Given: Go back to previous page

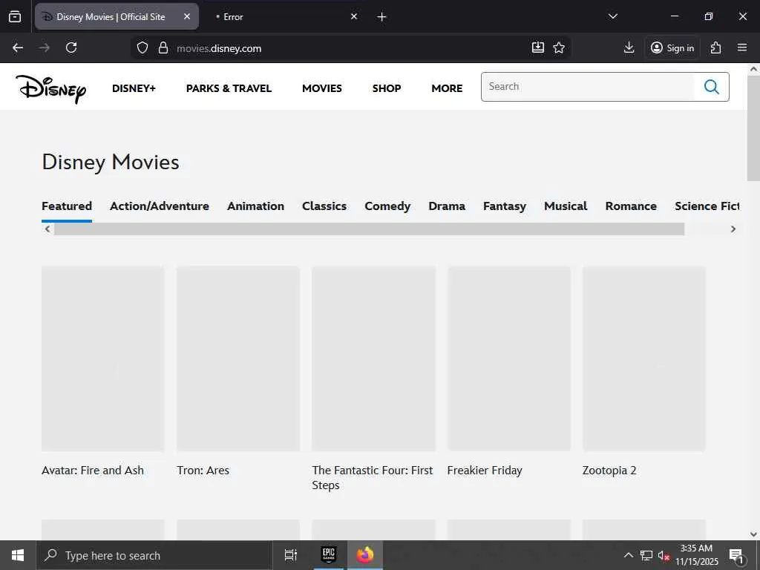Looking at the screenshot, I should pyautogui.click(x=18, y=47).
